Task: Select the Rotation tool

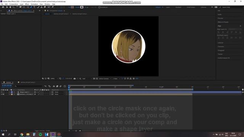Action: coord(18,7)
